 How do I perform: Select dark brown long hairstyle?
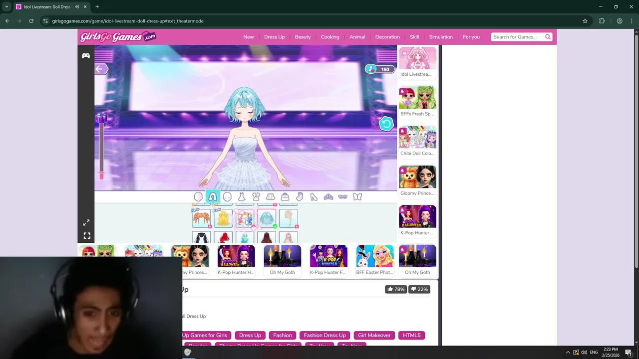point(267,237)
